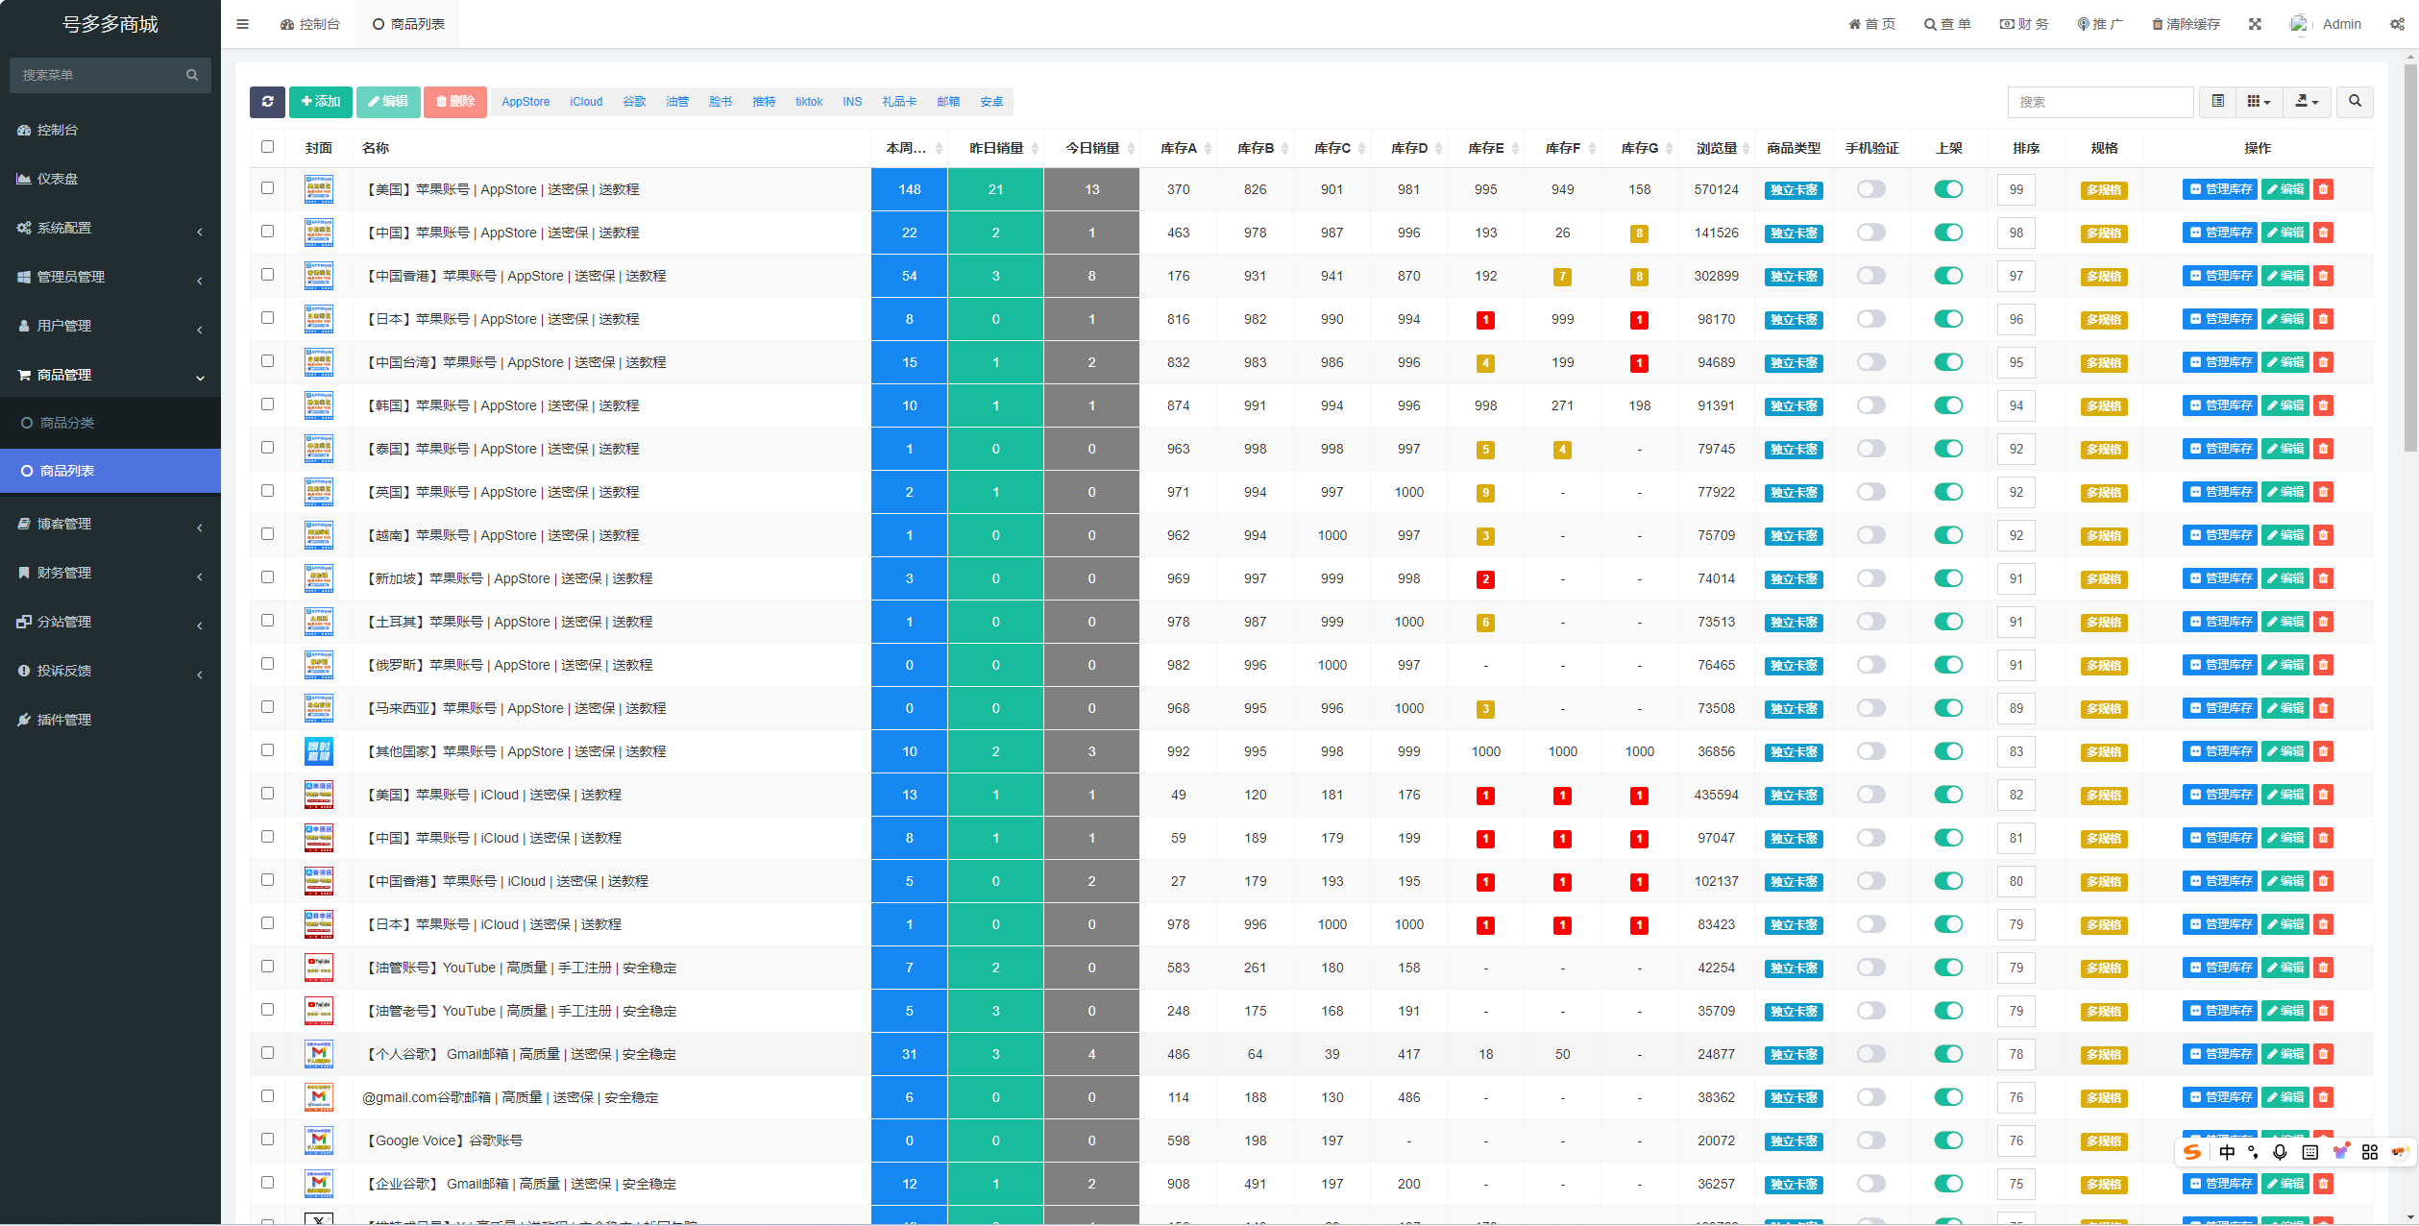The height and width of the screenshot is (1226, 2419).
Task: Open the columns visibility dropdown
Action: click(2259, 102)
